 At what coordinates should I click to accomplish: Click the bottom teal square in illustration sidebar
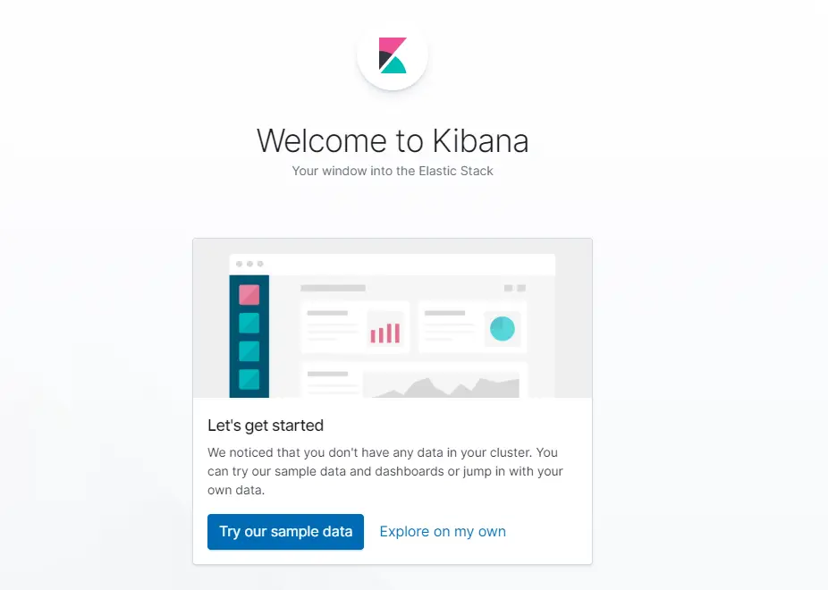(x=249, y=379)
